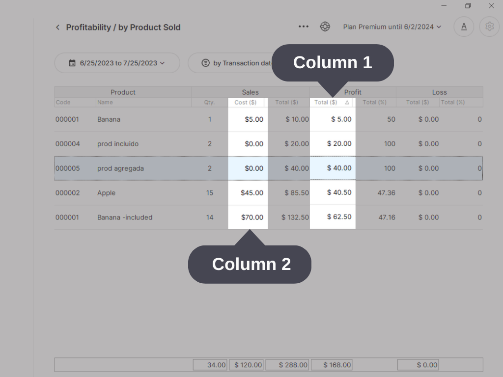Image resolution: width=503 pixels, height=377 pixels.
Task: Open the settings gear in the top-right corner
Action: [489, 27]
